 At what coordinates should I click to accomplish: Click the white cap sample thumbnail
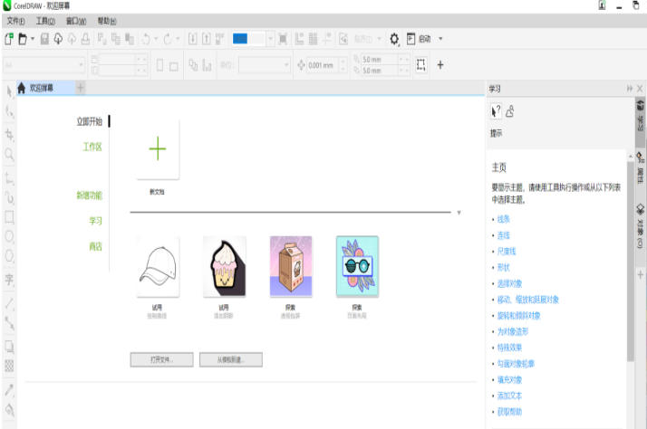158,267
